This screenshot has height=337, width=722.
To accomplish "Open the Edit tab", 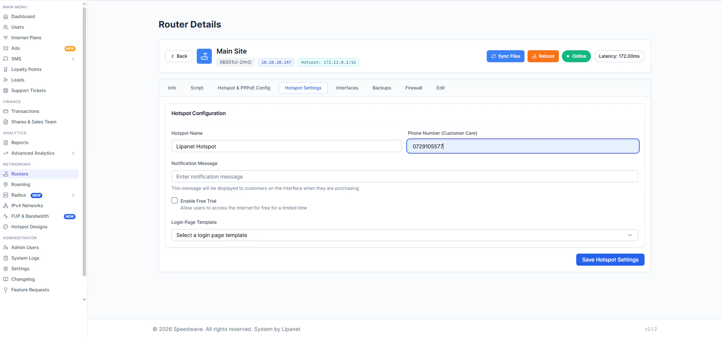I will [441, 88].
